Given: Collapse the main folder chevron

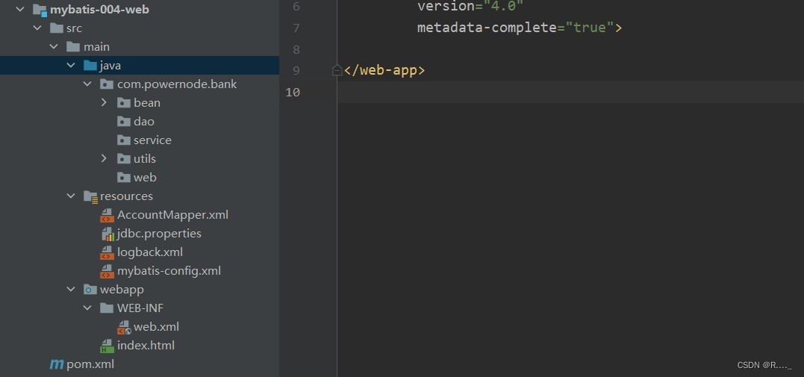Looking at the screenshot, I should pos(54,47).
